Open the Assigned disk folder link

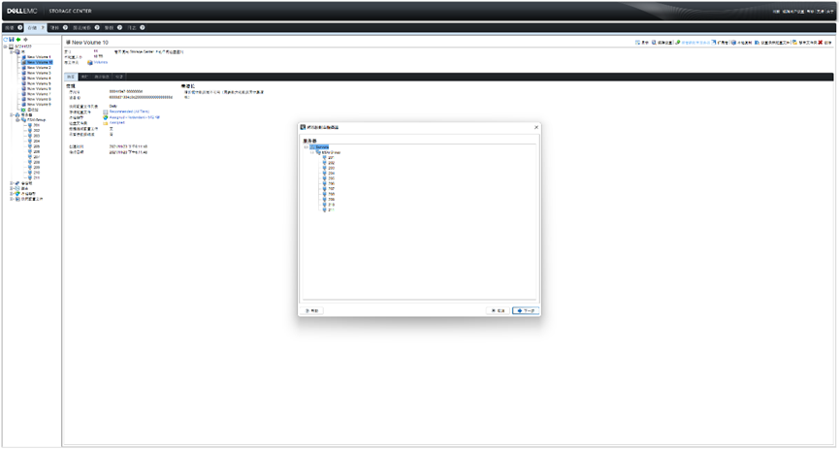pyautogui.click(x=117, y=122)
